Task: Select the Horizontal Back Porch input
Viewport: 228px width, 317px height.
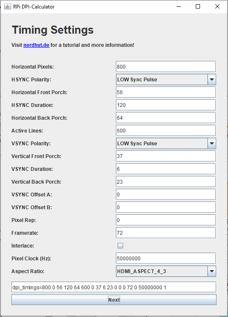Action: click(x=166, y=118)
